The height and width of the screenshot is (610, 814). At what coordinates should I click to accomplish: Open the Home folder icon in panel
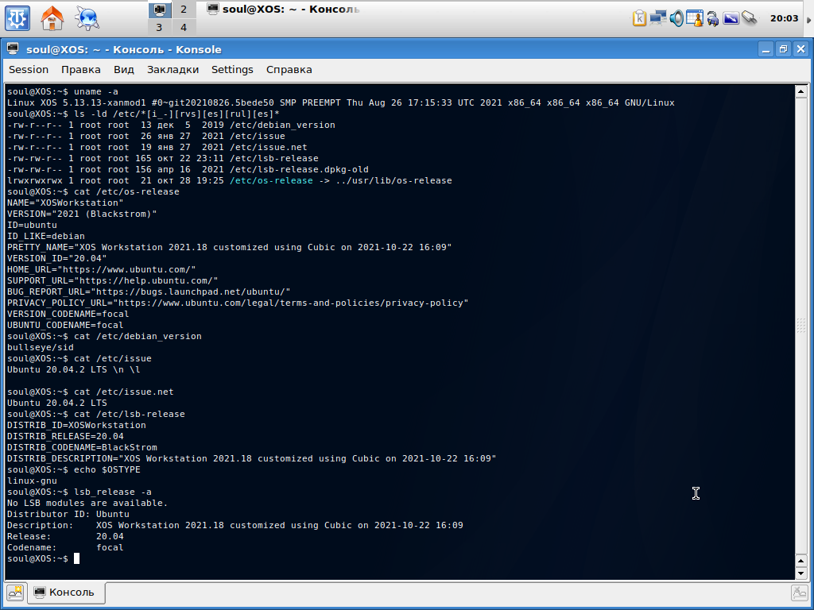(x=52, y=18)
